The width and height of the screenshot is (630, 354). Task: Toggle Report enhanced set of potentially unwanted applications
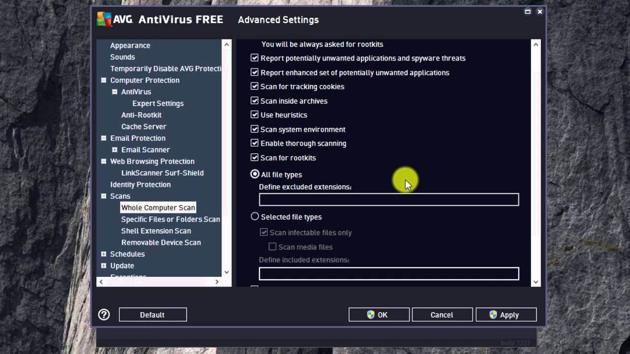(254, 72)
